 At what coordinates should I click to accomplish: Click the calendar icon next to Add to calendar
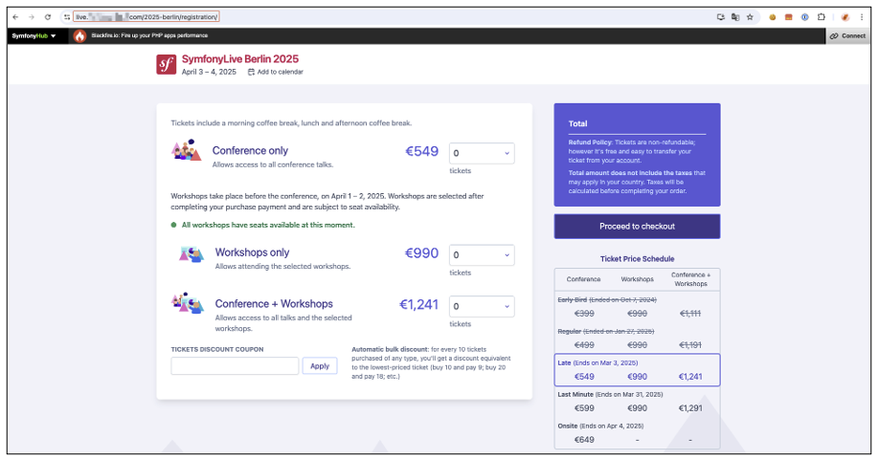251,72
